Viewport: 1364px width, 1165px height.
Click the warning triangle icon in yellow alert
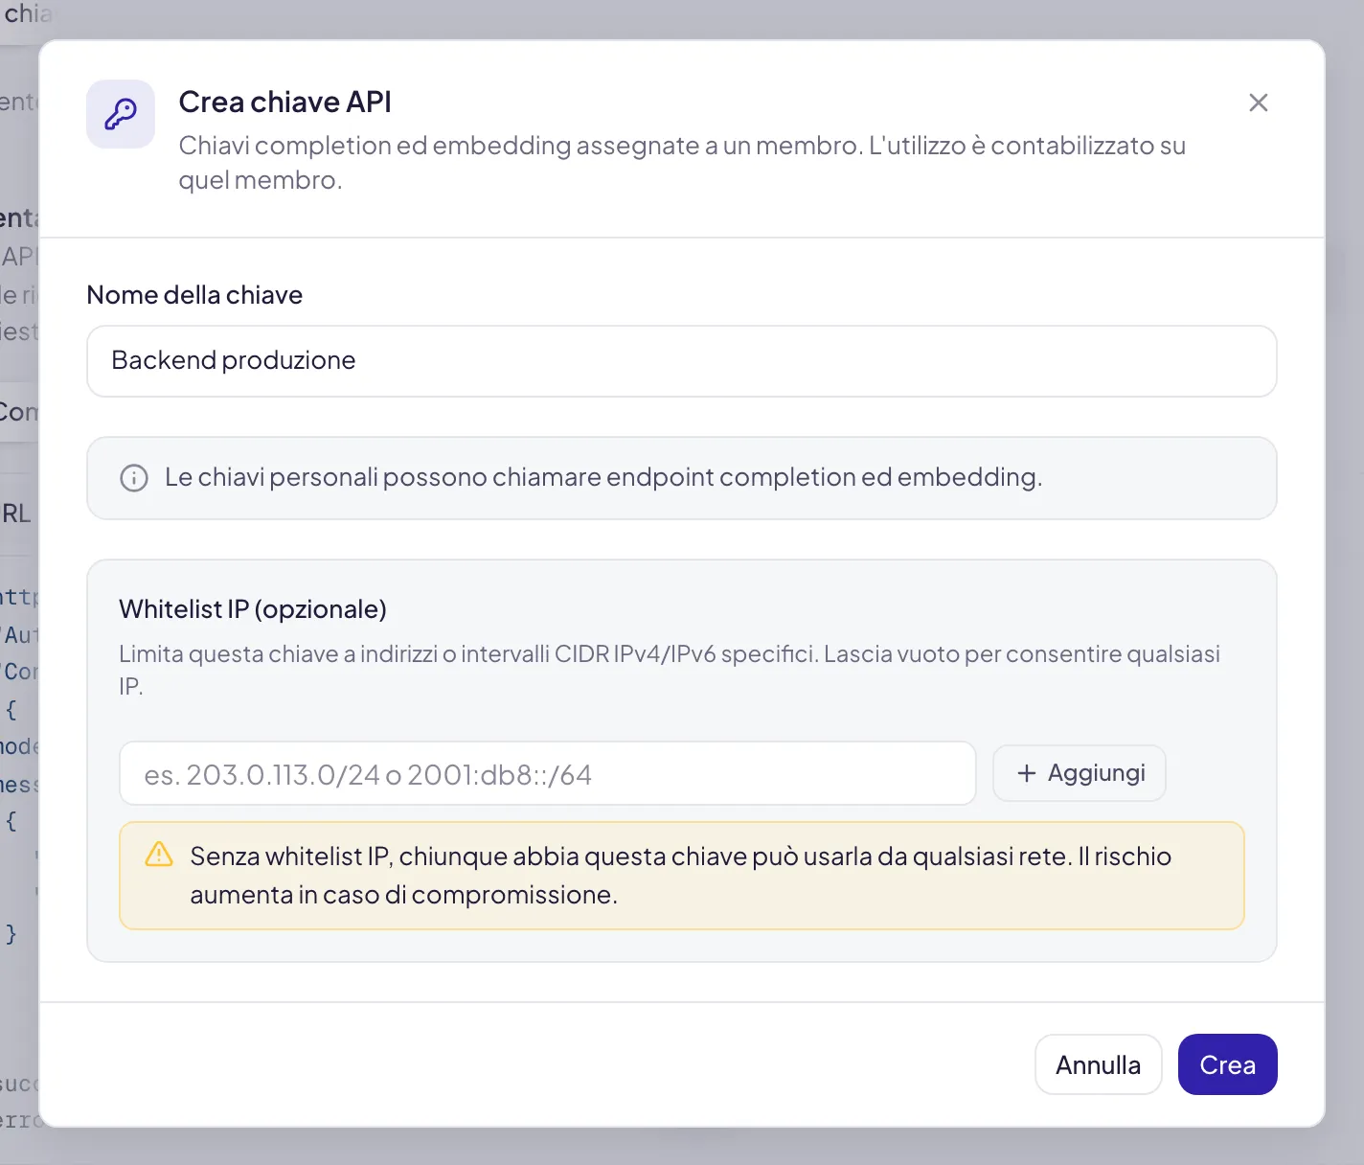[159, 855]
